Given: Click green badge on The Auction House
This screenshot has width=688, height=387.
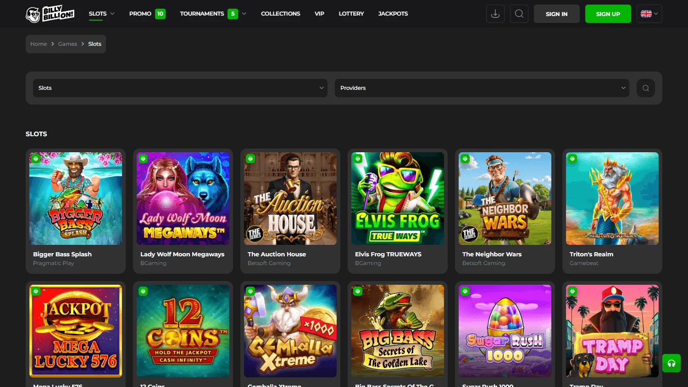Looking at the screenshot, I should (x=250, y=159).
